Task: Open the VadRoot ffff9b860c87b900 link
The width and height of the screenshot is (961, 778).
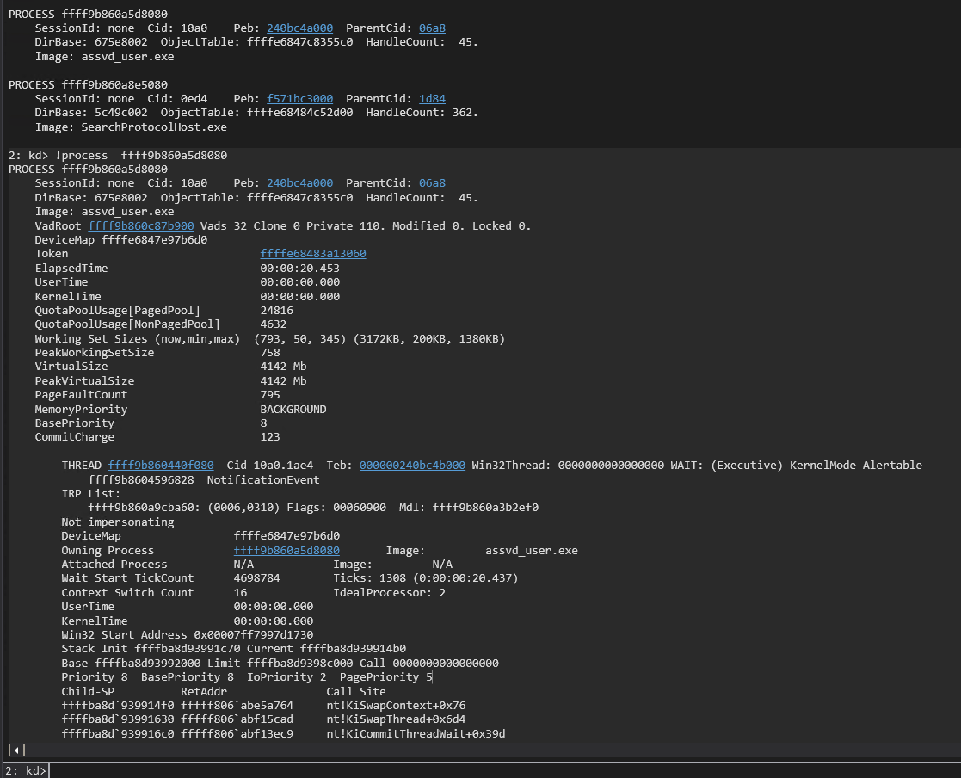Action: 140,226
